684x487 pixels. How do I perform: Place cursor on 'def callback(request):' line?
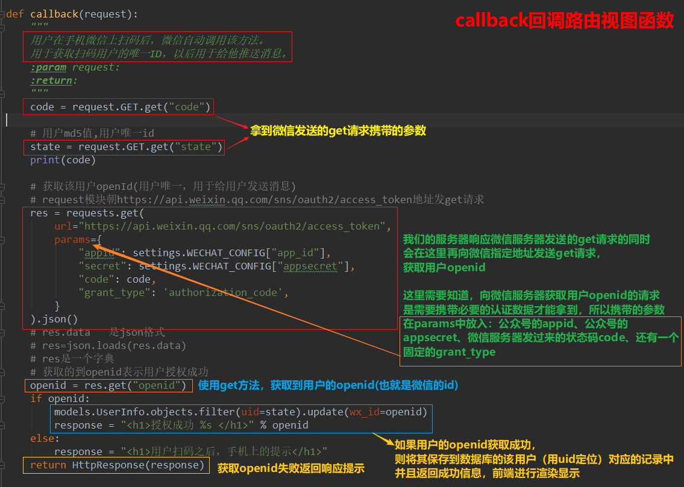(72, 14)
